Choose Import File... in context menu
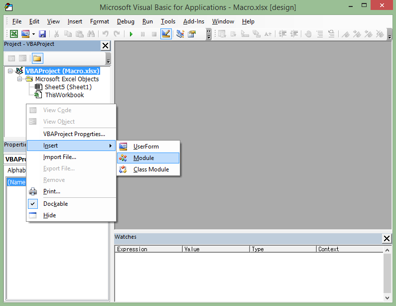The image size is (396, 306). click(71, 157)
